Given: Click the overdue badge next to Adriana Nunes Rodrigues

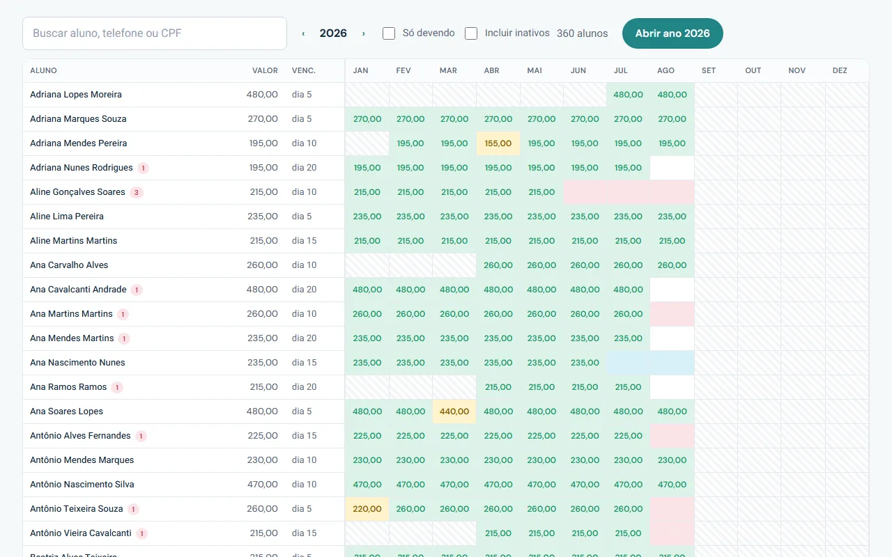Looking at the screenshot, I should pyautogui.click(x=143, y=168).
